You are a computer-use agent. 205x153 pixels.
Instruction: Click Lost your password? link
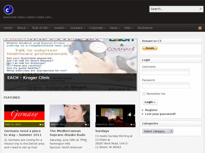point(160,114)
